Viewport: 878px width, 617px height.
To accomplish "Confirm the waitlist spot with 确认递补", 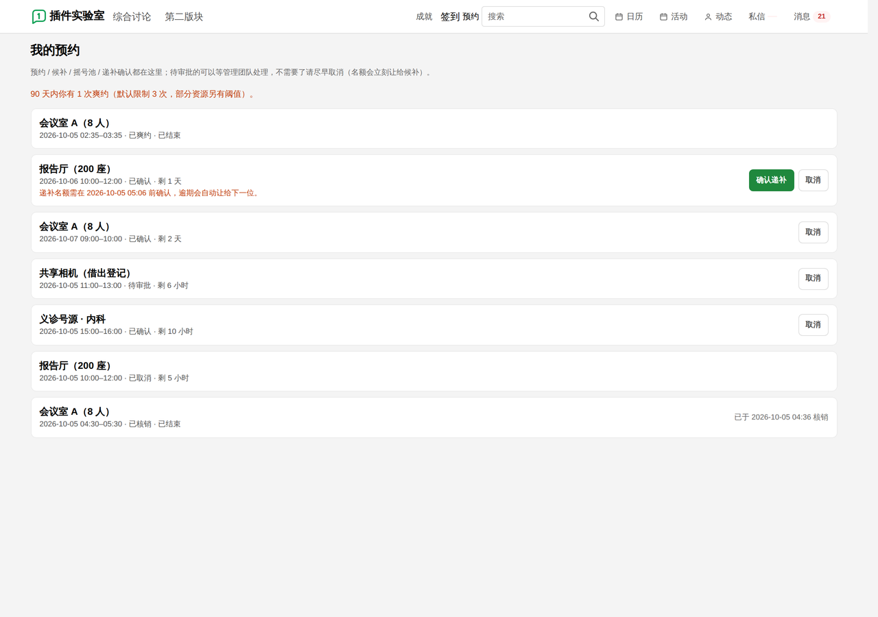I will pyautogui.click(x=772, y=180).
